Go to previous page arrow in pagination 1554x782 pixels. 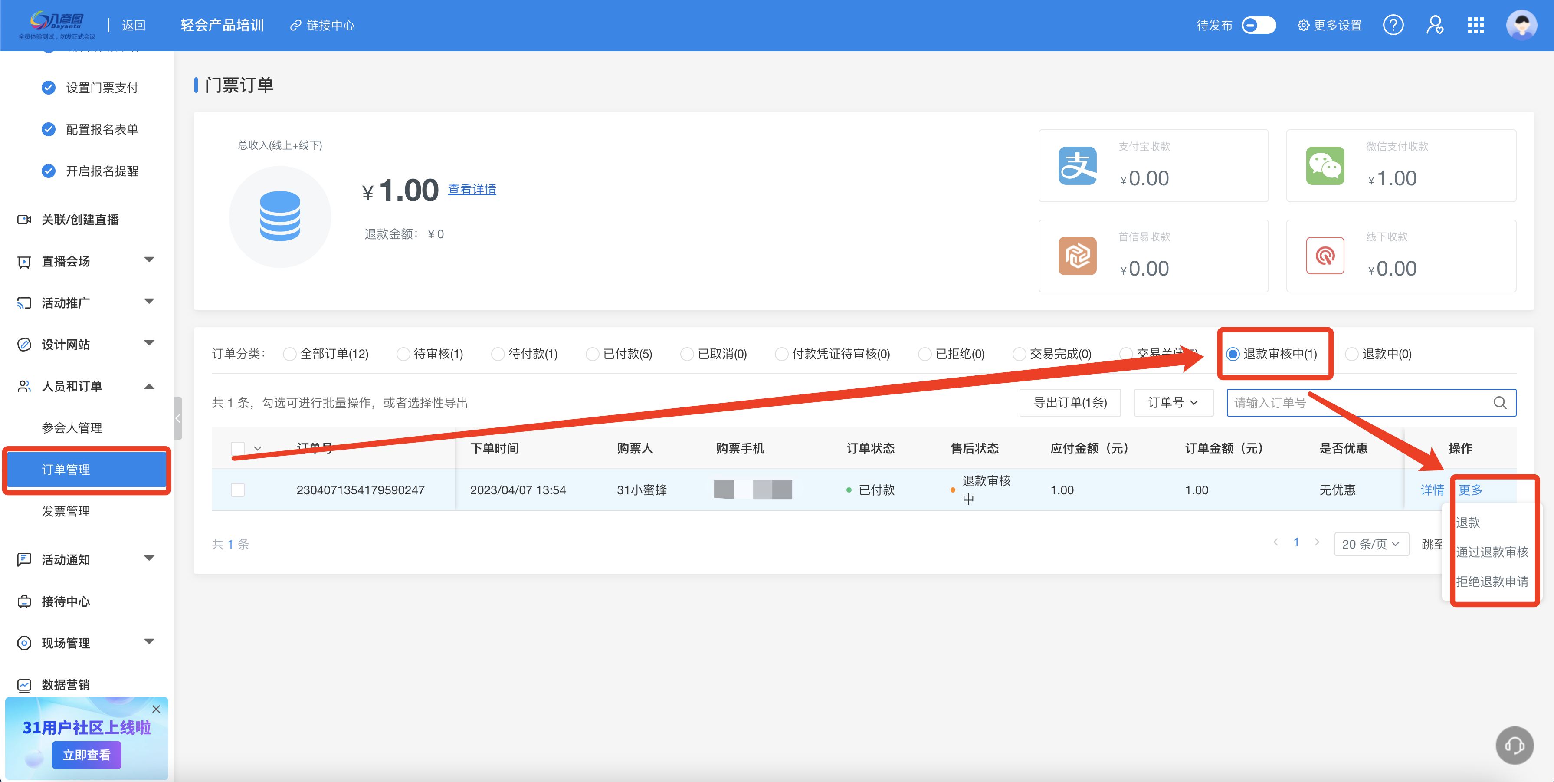[x=1275, y=542]
